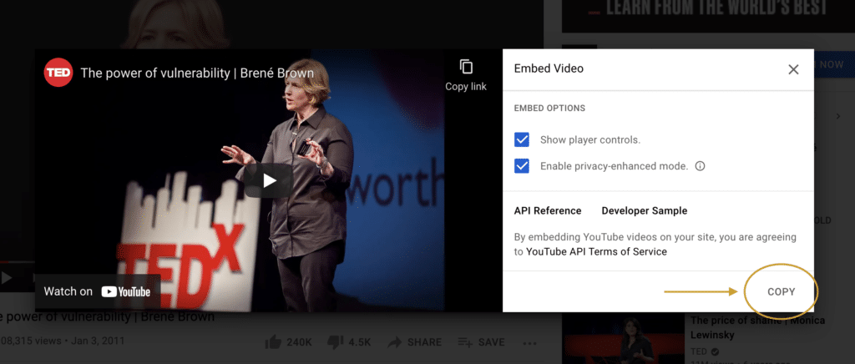Viewport: 855px width, 364px height.
Task: Click the thumbs-up like icon 240K
Action: click(273, 342)
